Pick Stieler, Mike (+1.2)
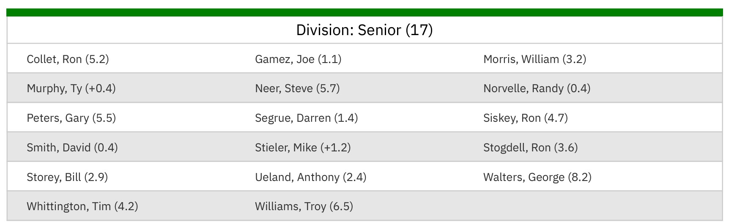 [x=303, y=147]
